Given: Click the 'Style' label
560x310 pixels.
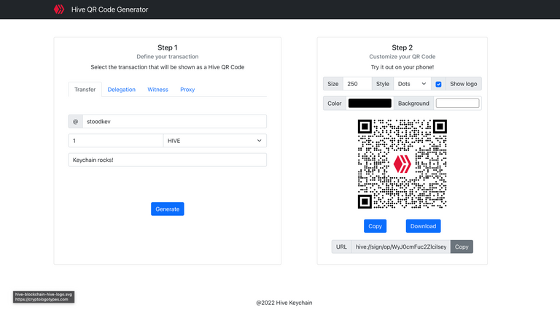Looking at the screenshot, I should (383, 84).
